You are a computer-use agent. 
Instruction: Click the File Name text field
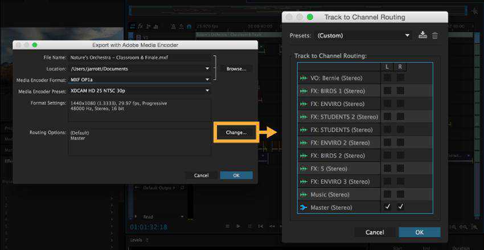pos(140,57)
